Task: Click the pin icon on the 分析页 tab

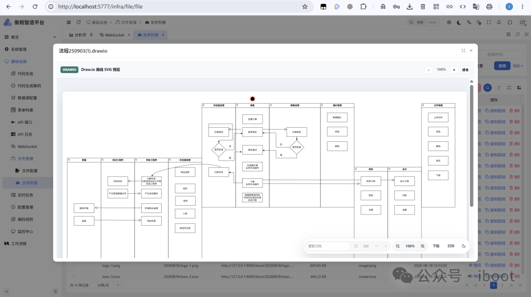Action: 91,35
